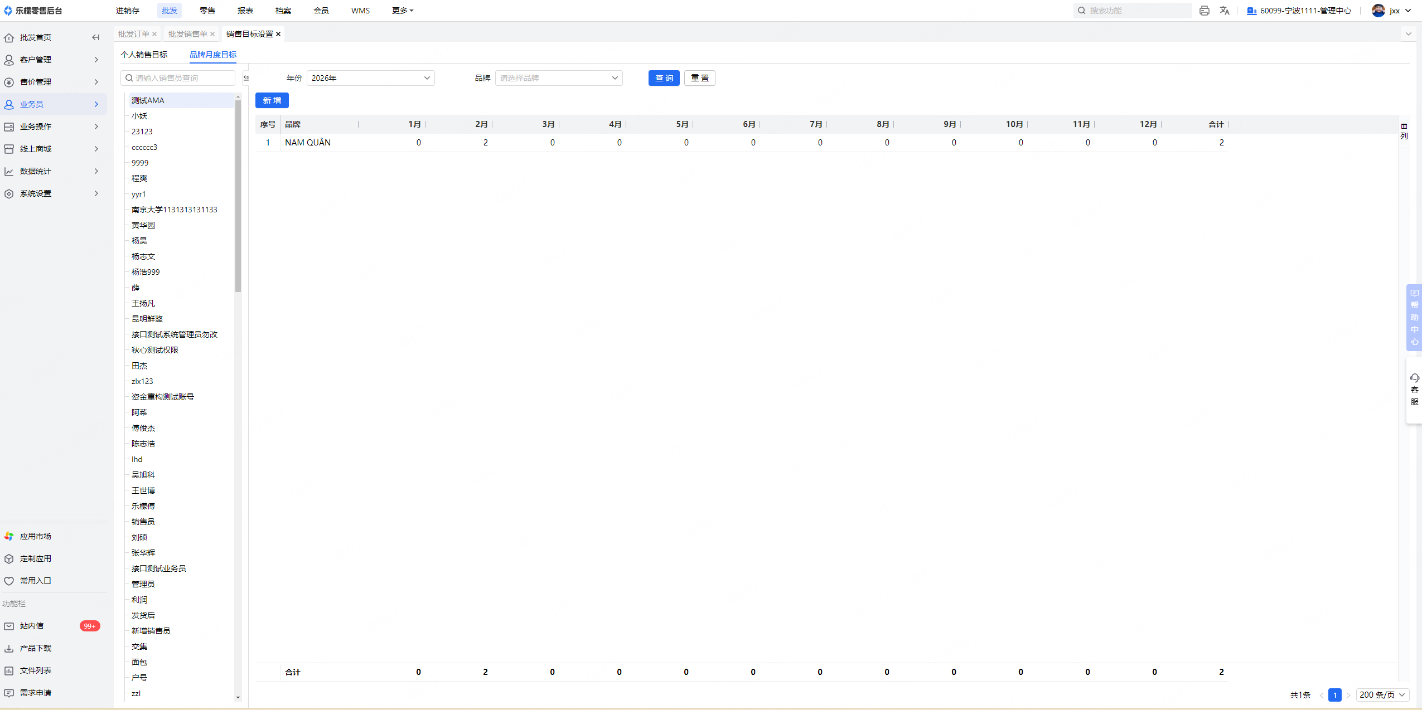The width and height of the screenshot is (1422, 710).
Task: Collapse the left sidebar arrow icon
Action: click(x=95, y=37)
